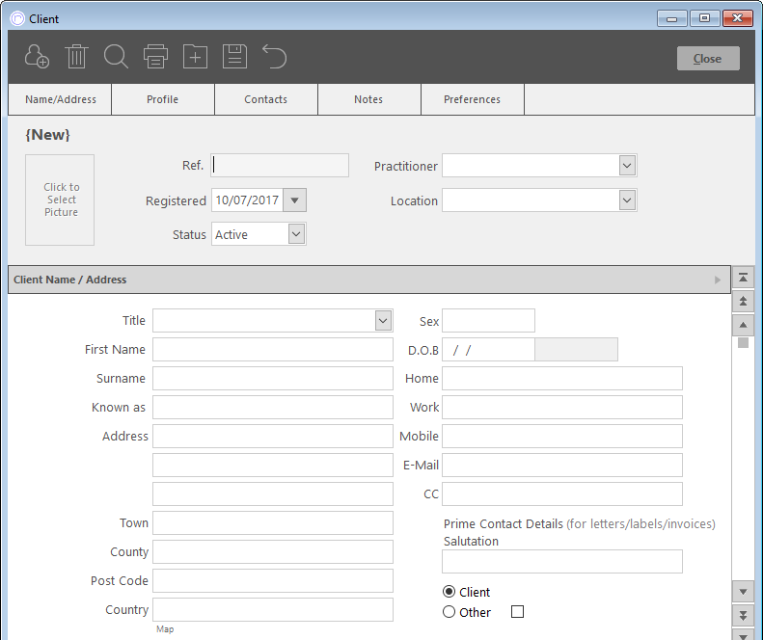Click the Work phone field
This screenshot has height=640, width=763.
(x=562, y=408)
